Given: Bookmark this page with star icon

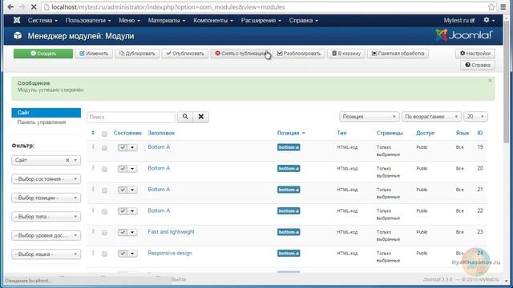Looking at the screenshot, I should point(491,7).
